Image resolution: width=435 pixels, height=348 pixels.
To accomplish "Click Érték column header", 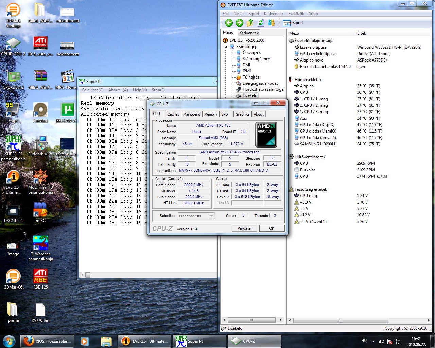I will click(x=393, y=33).
